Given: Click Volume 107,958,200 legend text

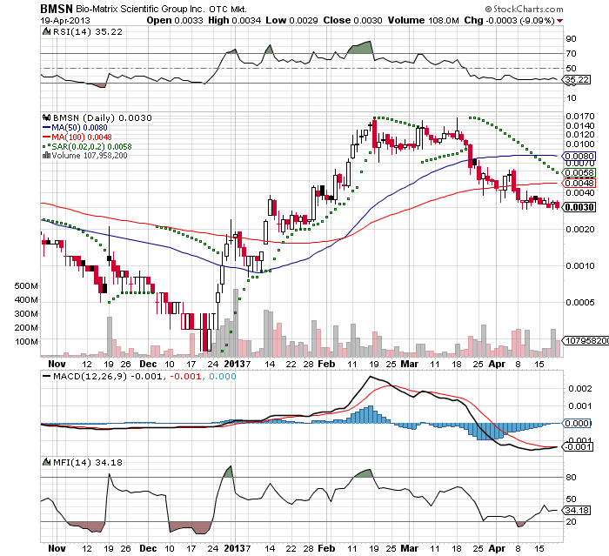Looking at the screenshot, I should point(90,156).
